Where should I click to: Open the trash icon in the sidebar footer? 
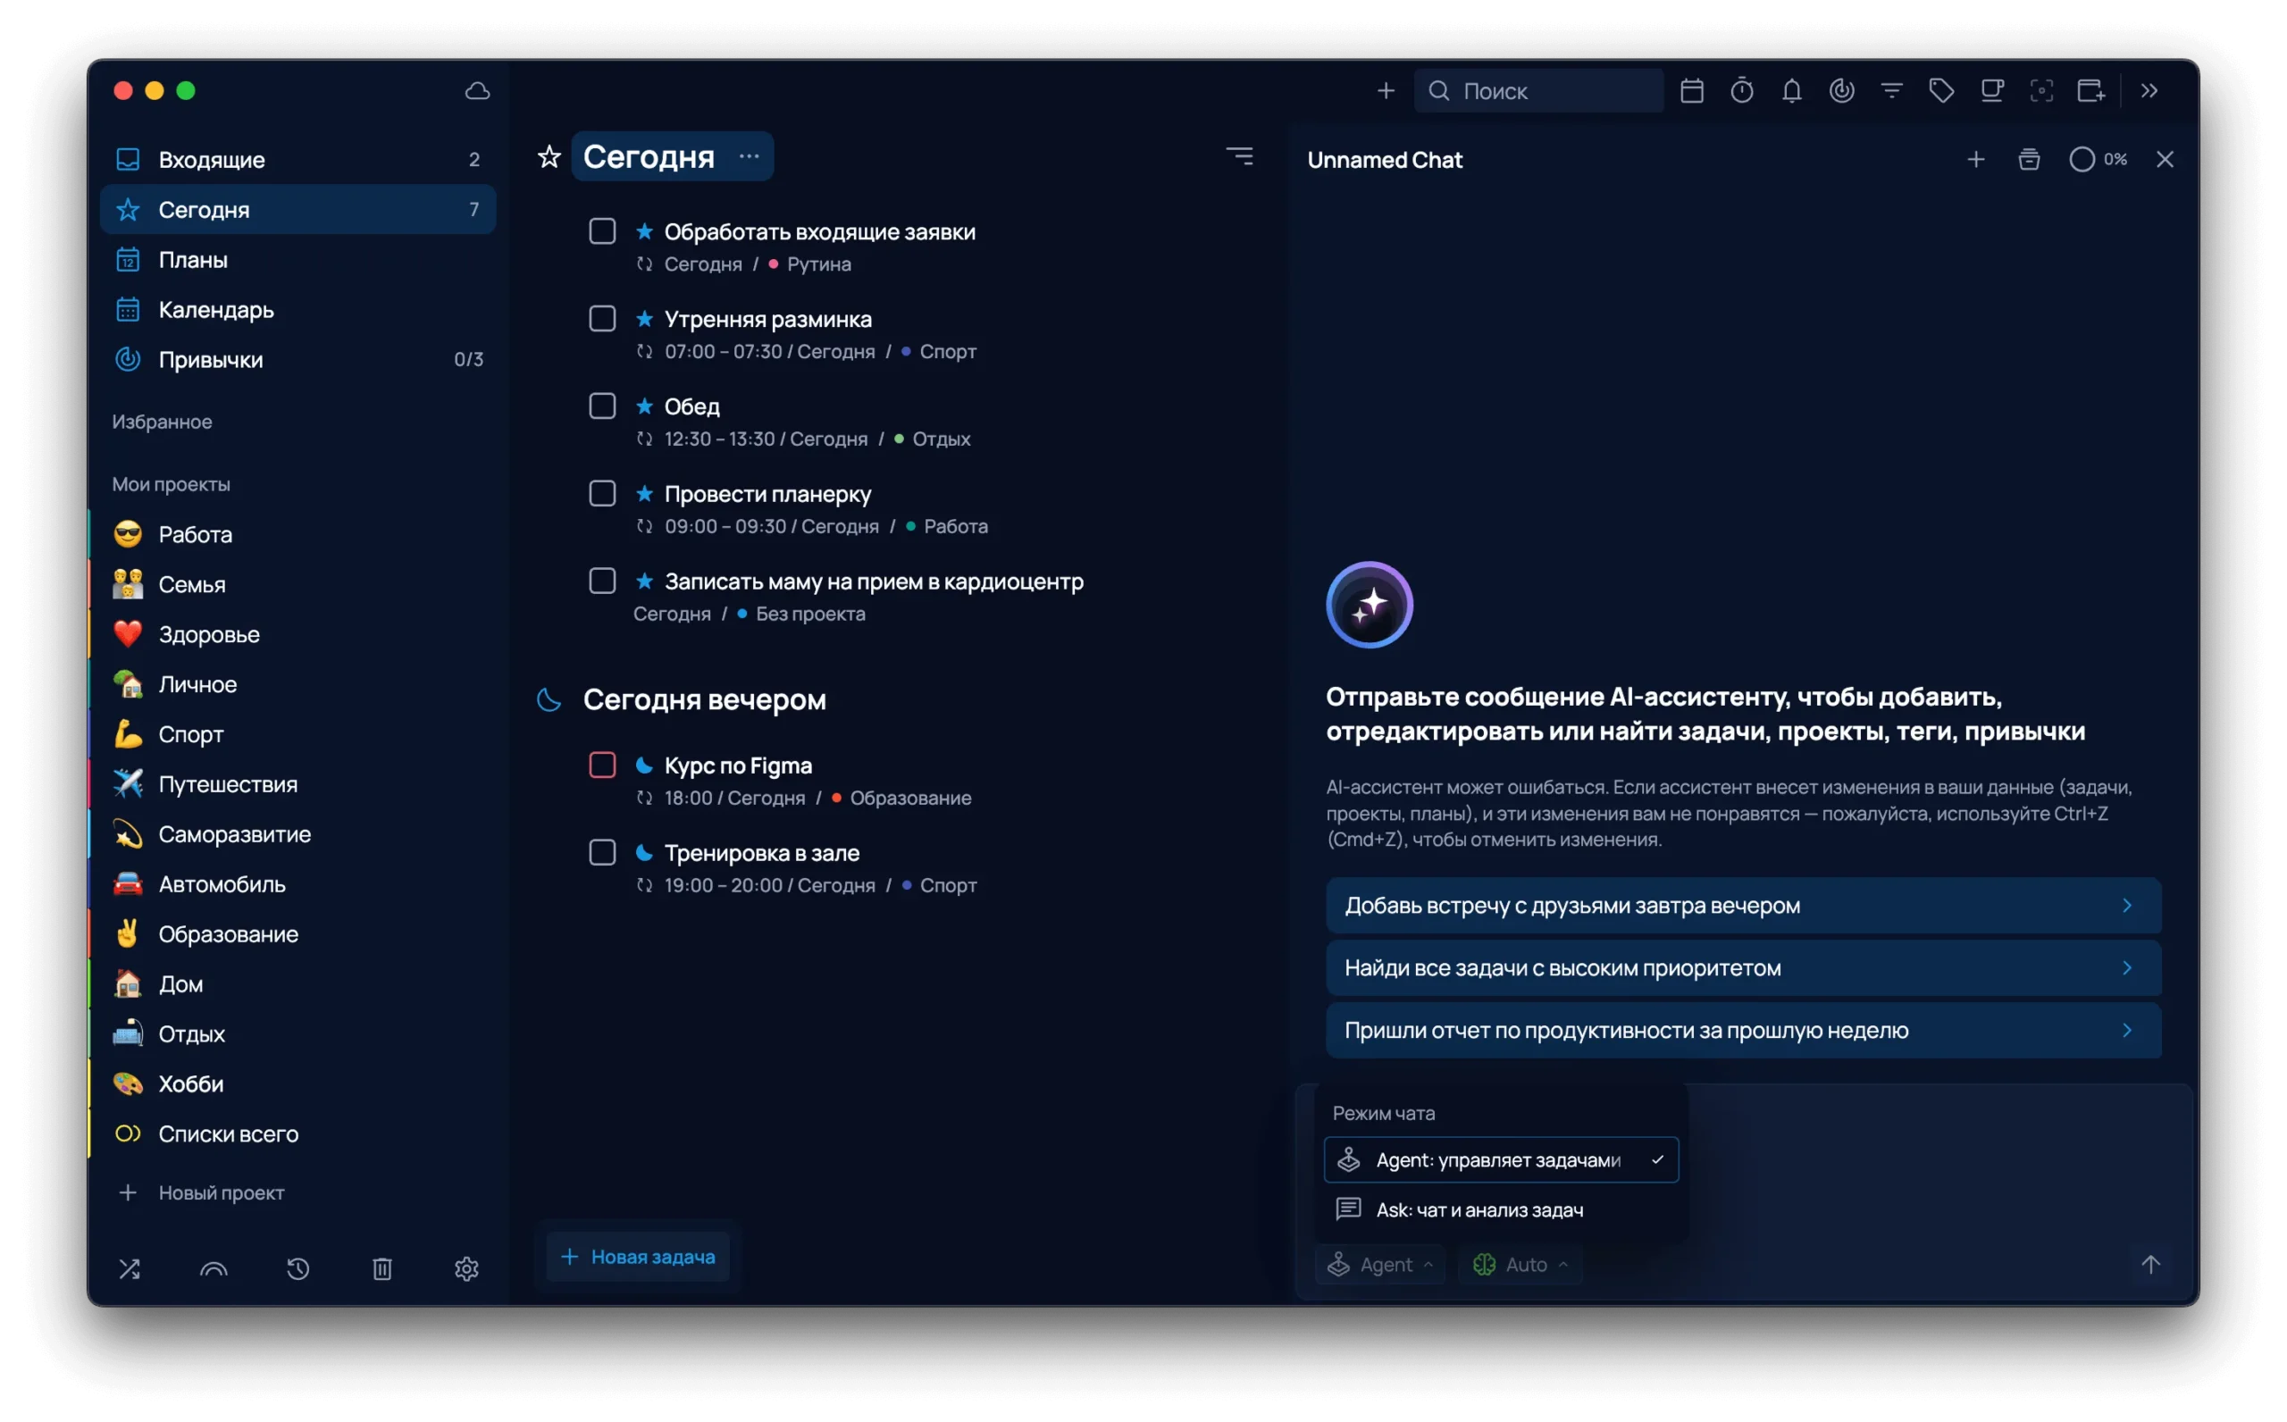[x=381, y=1268]
